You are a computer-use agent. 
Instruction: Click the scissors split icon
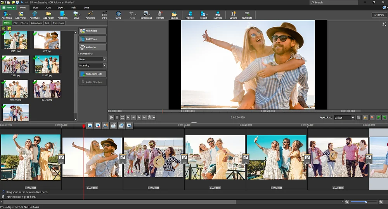tap(365, 117)
